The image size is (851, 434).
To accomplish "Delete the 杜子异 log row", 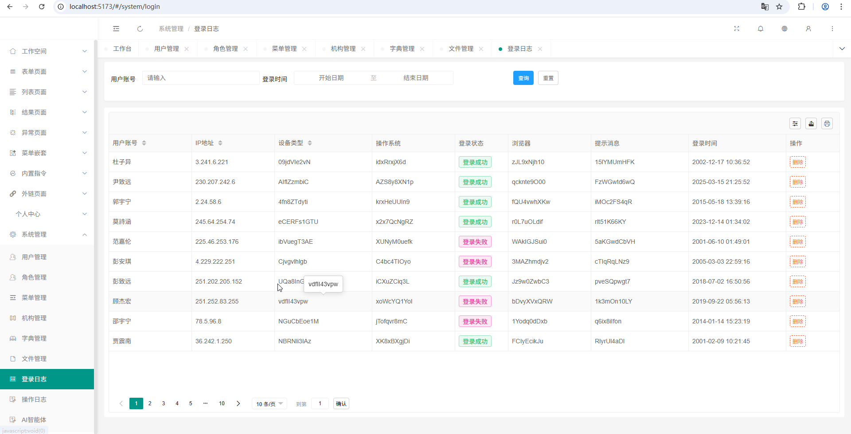I will [798, 162].
